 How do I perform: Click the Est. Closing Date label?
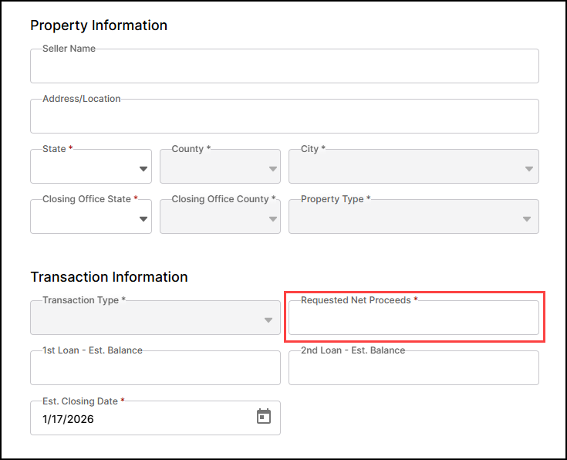pos(80,401)
